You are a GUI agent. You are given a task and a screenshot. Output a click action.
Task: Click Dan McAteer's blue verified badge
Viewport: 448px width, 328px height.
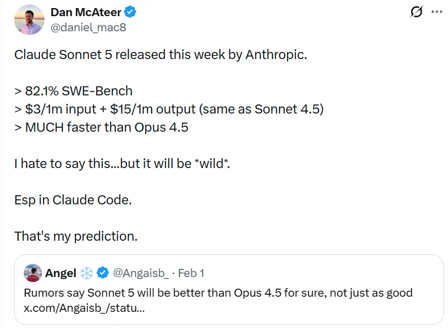pos(130,12)
